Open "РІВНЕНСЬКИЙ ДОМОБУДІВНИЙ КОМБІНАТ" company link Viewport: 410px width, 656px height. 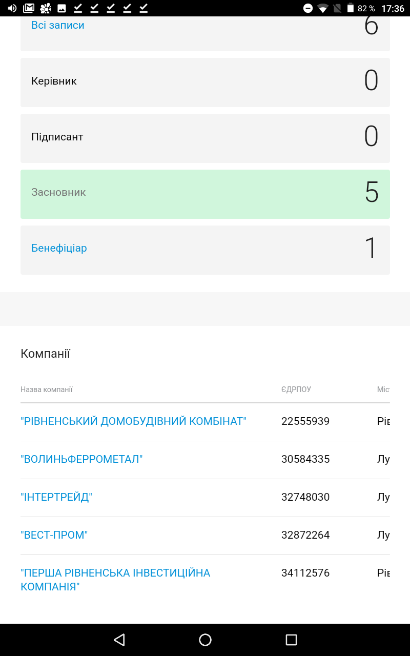point(133,421)
